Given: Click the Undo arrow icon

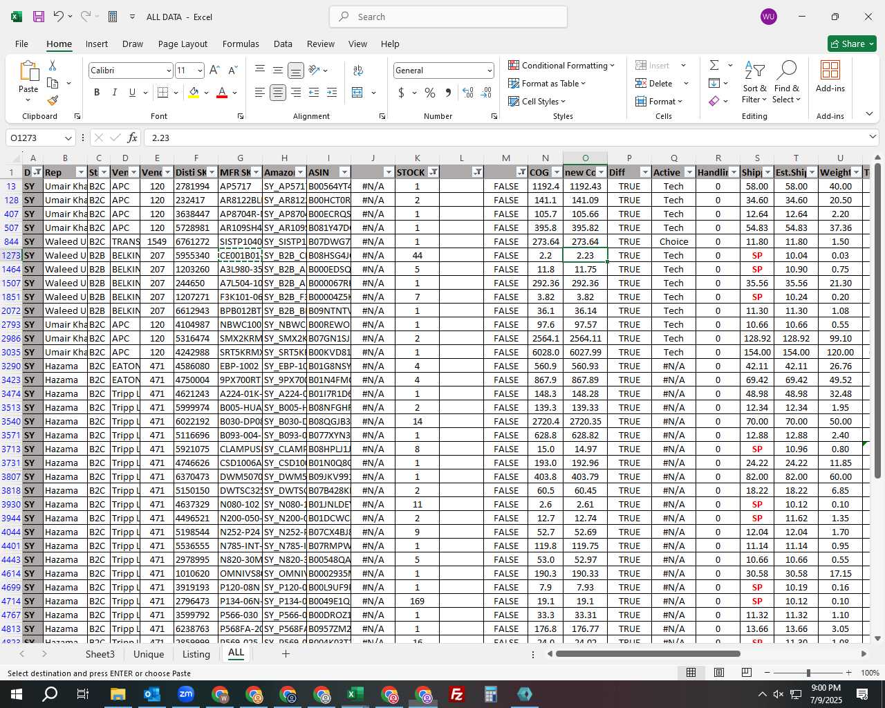Looking at the screenshot, I should (59, 17).
